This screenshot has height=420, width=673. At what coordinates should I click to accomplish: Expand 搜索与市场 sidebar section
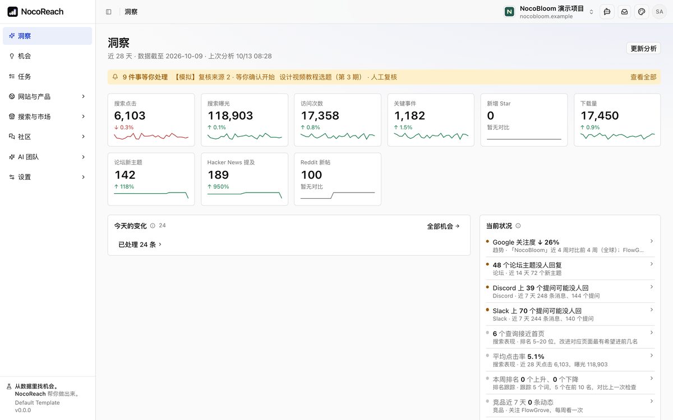tap(48, 116)
